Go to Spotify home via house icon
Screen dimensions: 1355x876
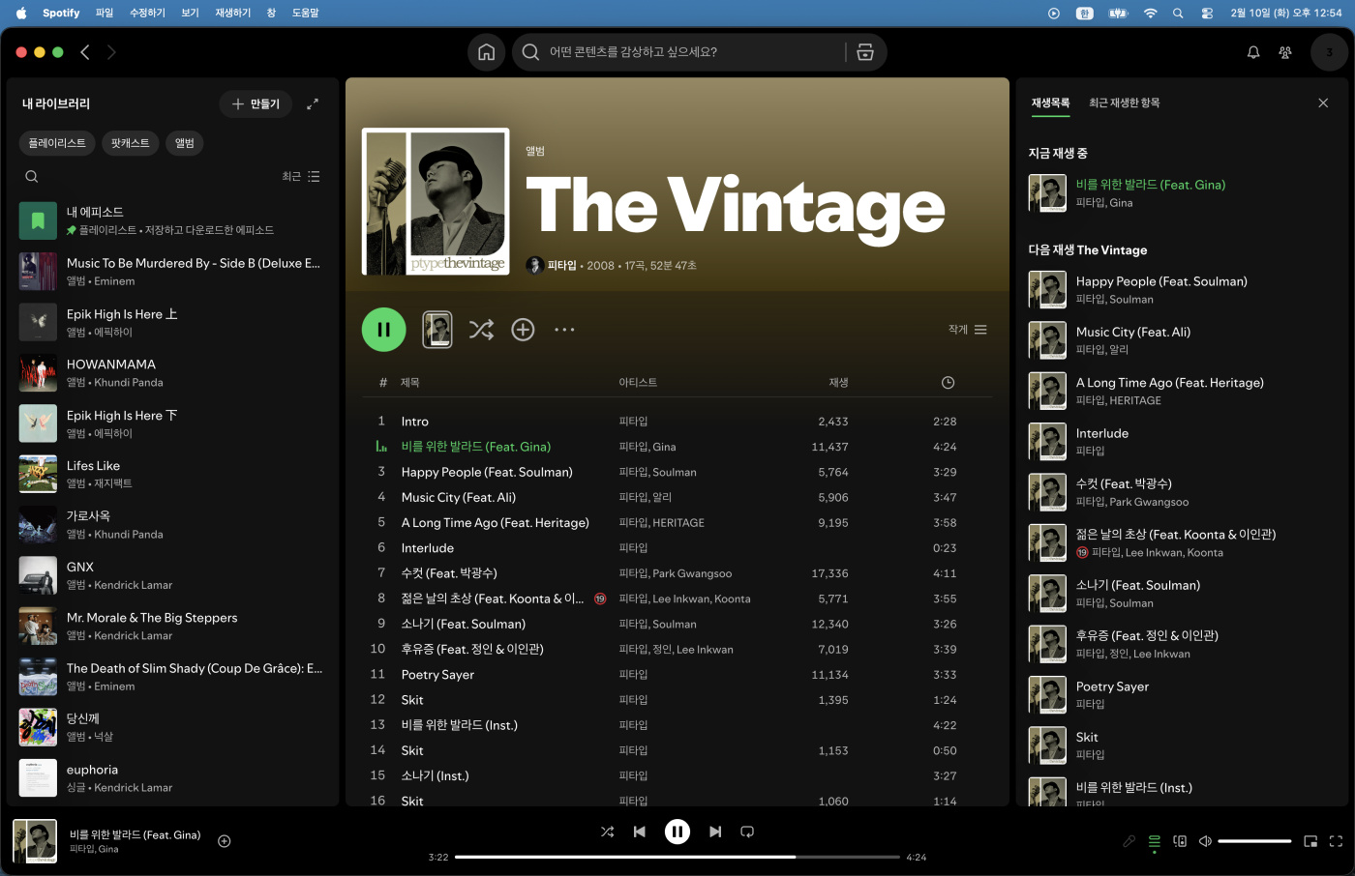(486, 52)
